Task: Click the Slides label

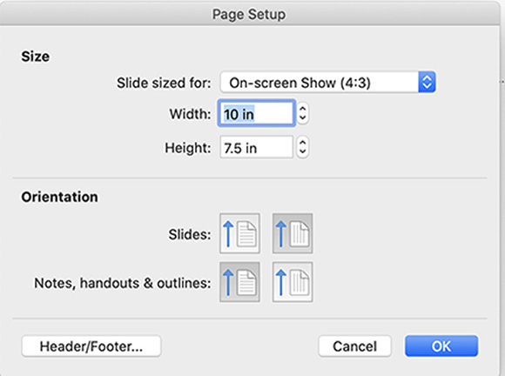Action: 190,234
